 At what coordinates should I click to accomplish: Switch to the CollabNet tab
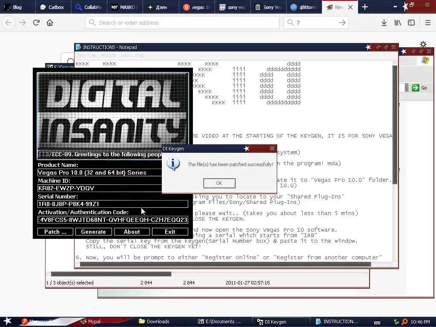[x=89, y=7]
